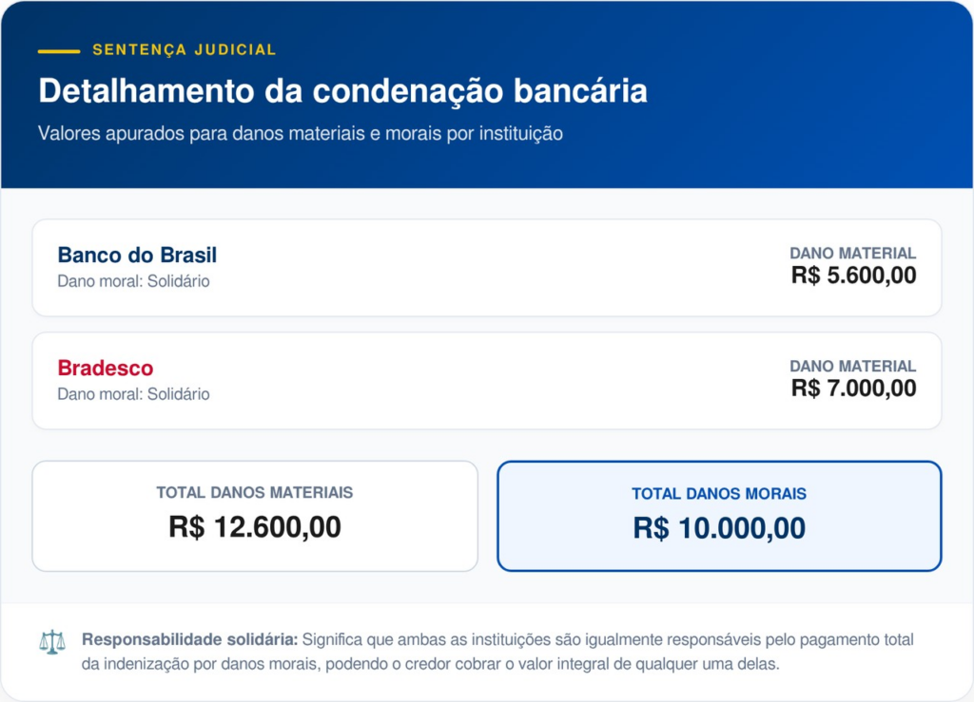Click the red Bradesco heading
This screenshot has width=974, height=702.
105,368
